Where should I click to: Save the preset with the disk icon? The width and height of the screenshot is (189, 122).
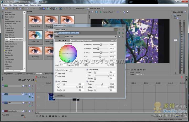119,37
